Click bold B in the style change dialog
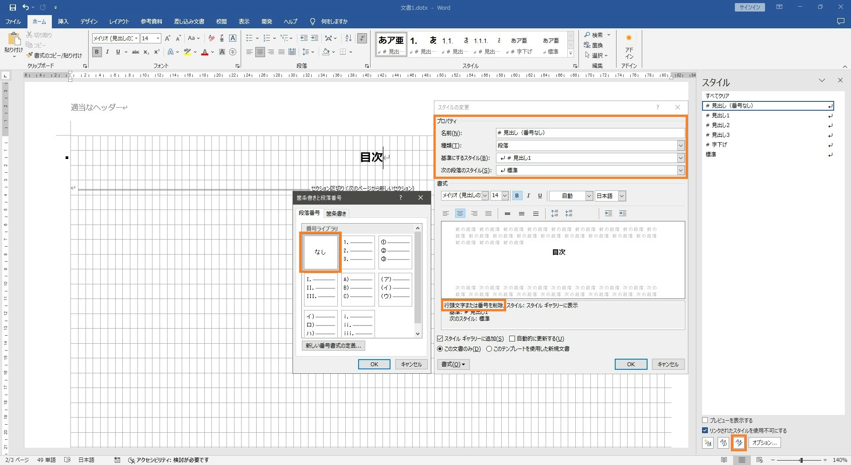Screen dimensions: 851x465 517,196
